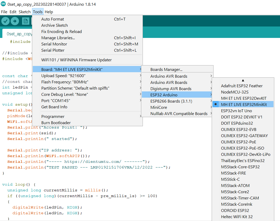Expand Digistump AVR Boards submenu

177,89
